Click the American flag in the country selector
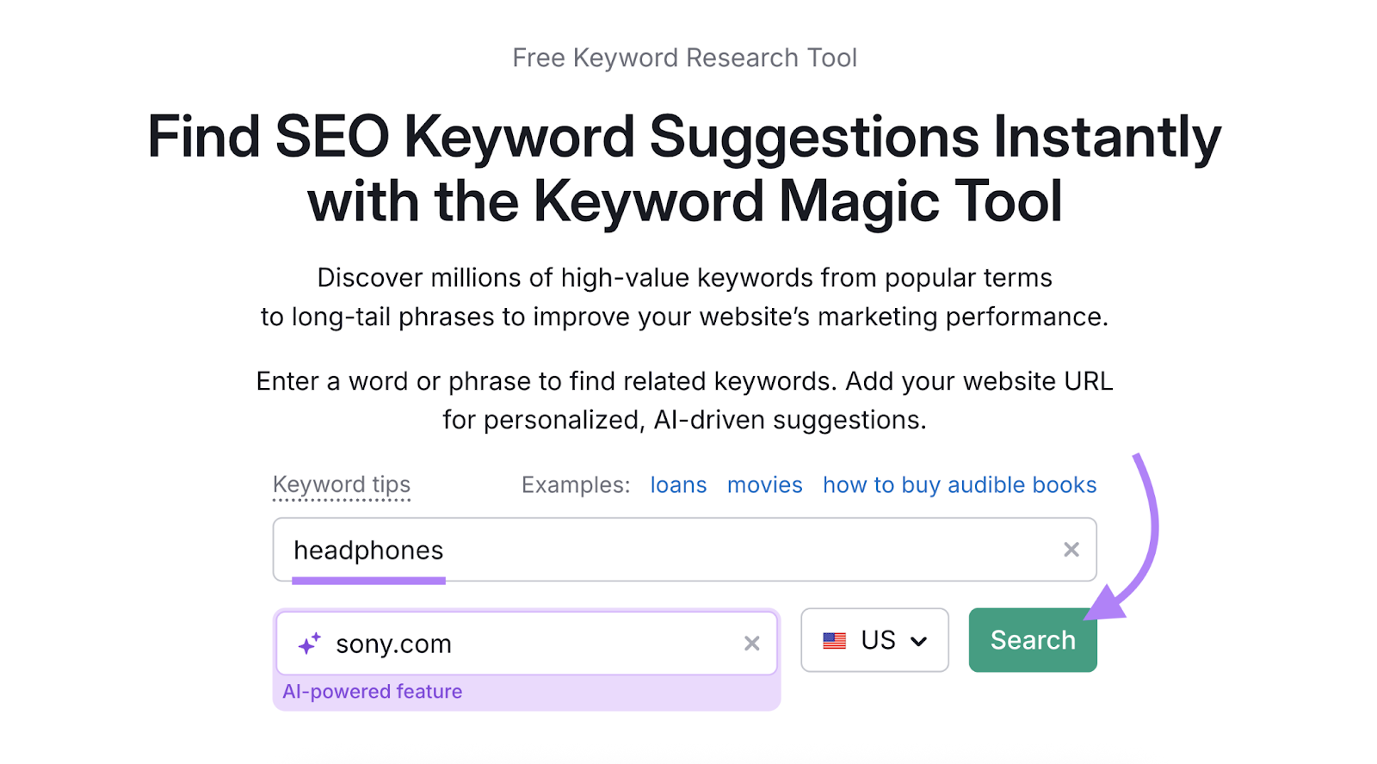The image size is (1377, 764). pyautogui.click(x=836, y=639)
